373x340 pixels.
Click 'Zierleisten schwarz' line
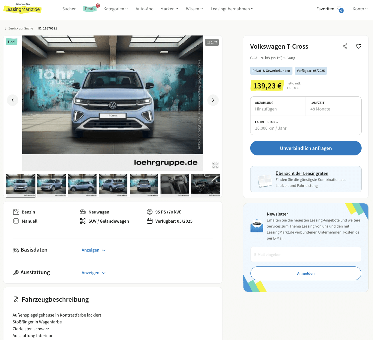click(31, 329)
